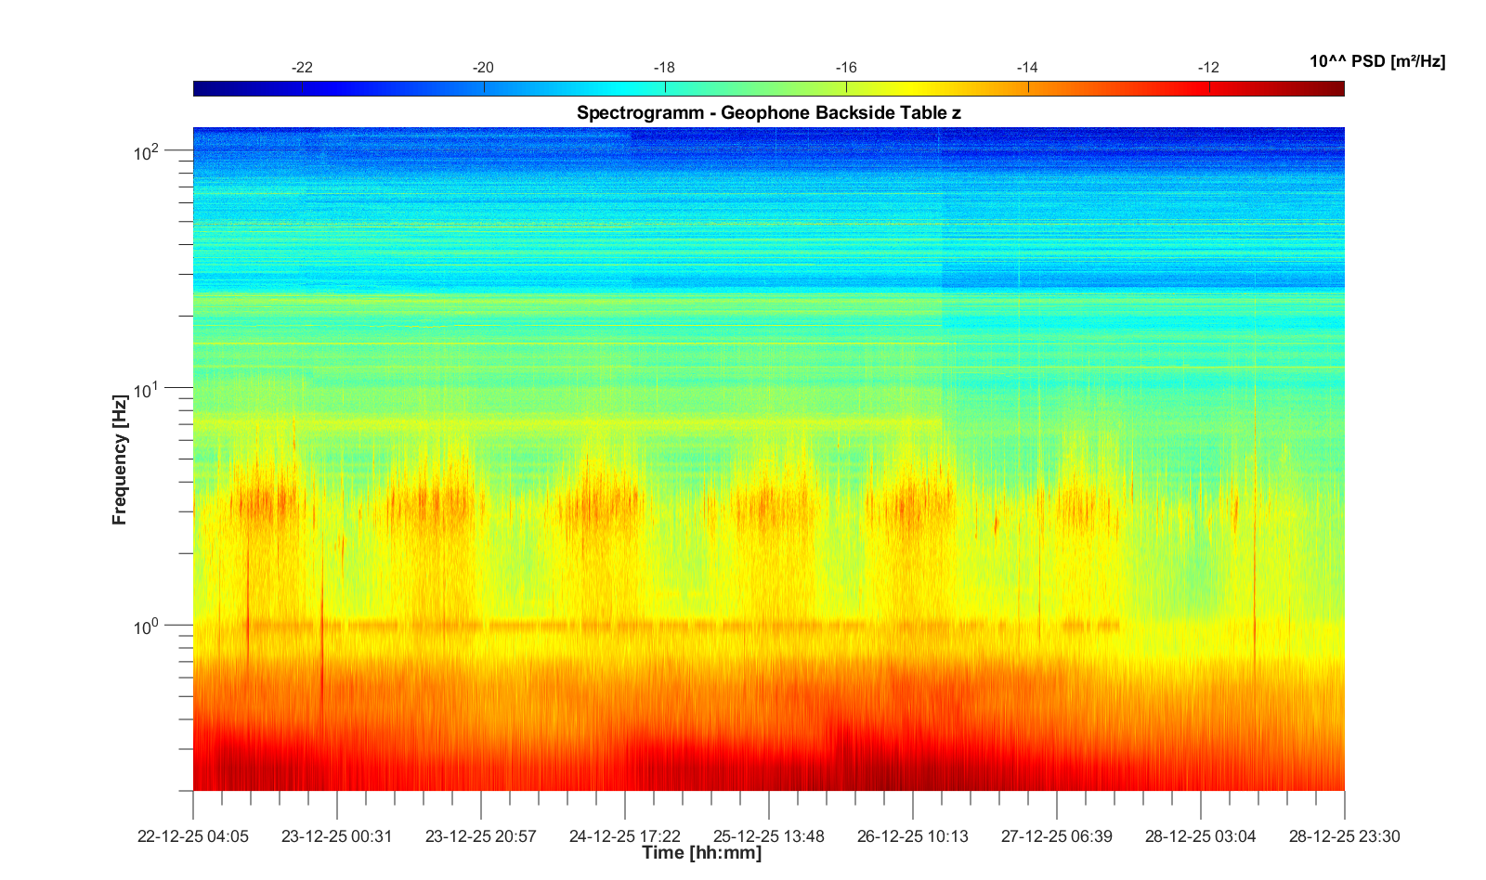This screenshot has height=880, width=1486.
Task: Click the spectrogram title 'Geophone Backside Table z'
Action: [x=768, y=113]
